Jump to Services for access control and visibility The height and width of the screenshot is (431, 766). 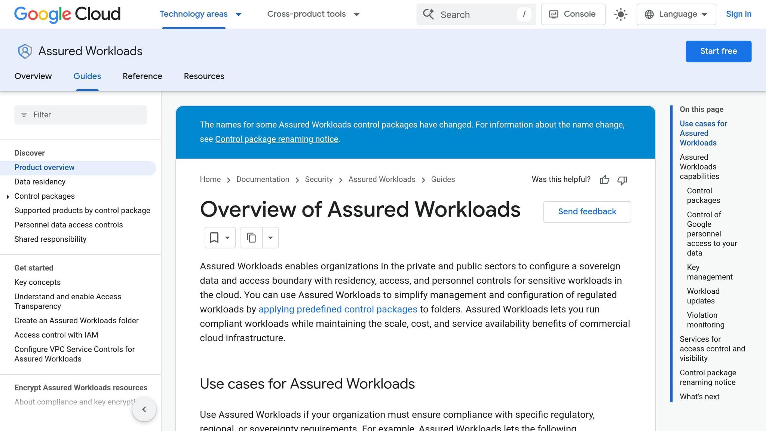click(712, 349)
